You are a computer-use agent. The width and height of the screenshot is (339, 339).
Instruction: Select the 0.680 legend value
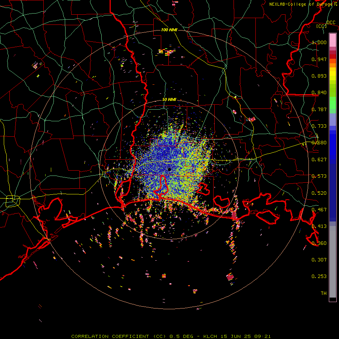[x=319, y=143]
